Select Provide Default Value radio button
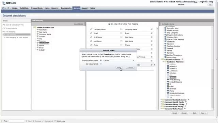The image size is (218, 123). pyautogui.click(x=101, y=60)
